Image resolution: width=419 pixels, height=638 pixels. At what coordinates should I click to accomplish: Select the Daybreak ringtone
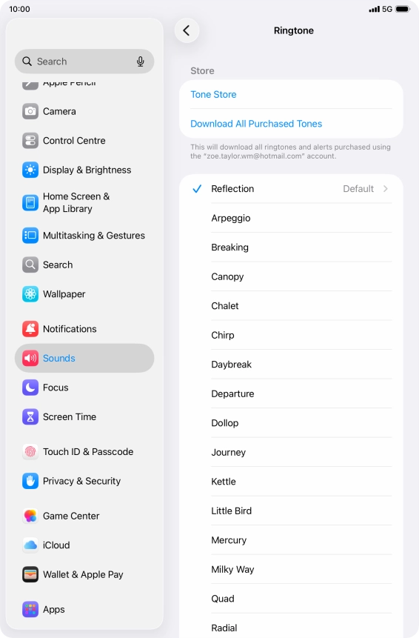point(291,365)
